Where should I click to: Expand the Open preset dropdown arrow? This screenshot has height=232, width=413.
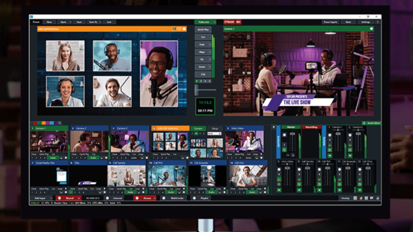click(x=71, y=22)
